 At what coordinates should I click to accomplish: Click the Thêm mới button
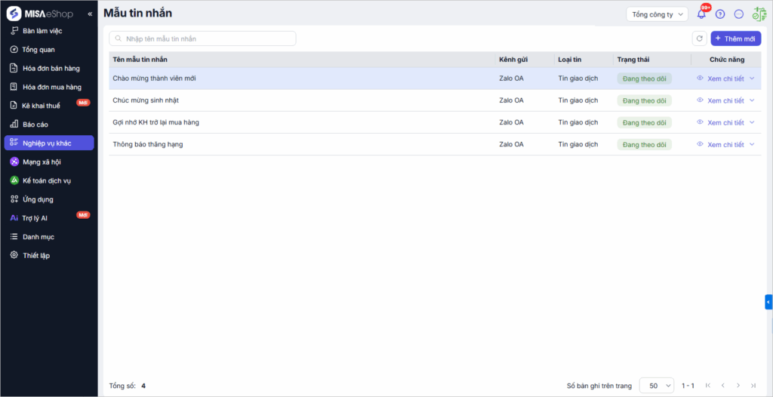735,38
